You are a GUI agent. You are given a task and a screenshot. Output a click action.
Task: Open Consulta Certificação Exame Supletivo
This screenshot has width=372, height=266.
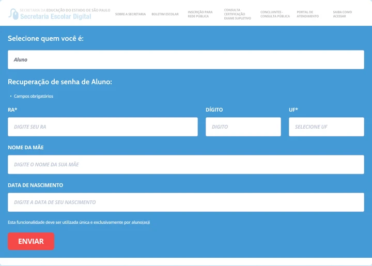(238, 14)
